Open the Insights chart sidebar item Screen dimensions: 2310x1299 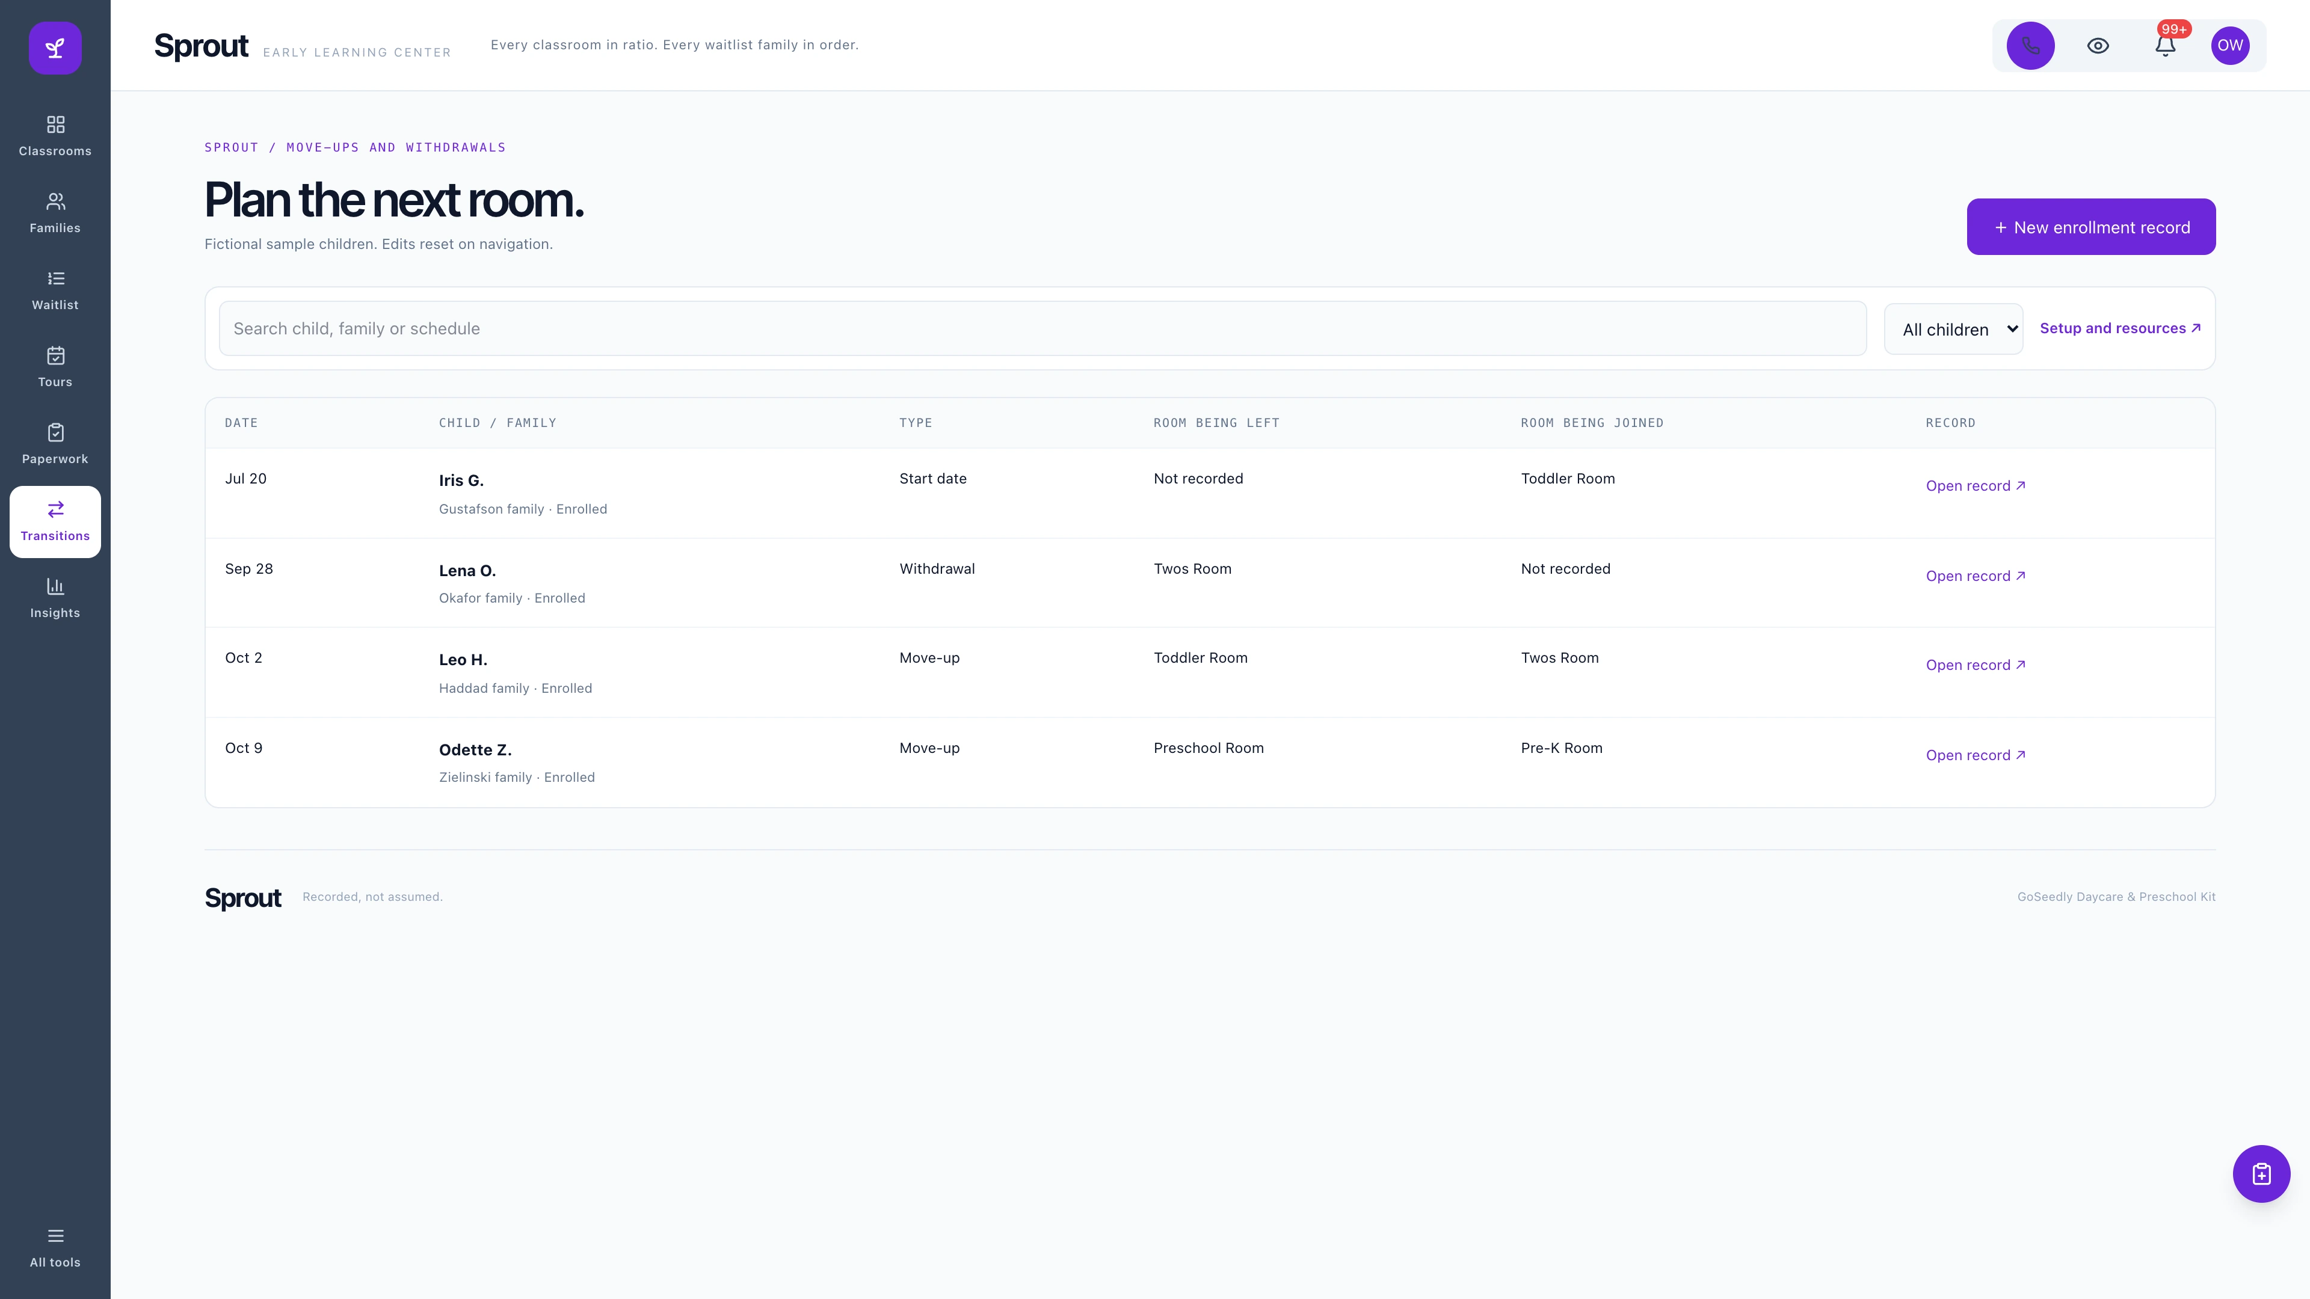pyautogui.click(x=55, y=599)
